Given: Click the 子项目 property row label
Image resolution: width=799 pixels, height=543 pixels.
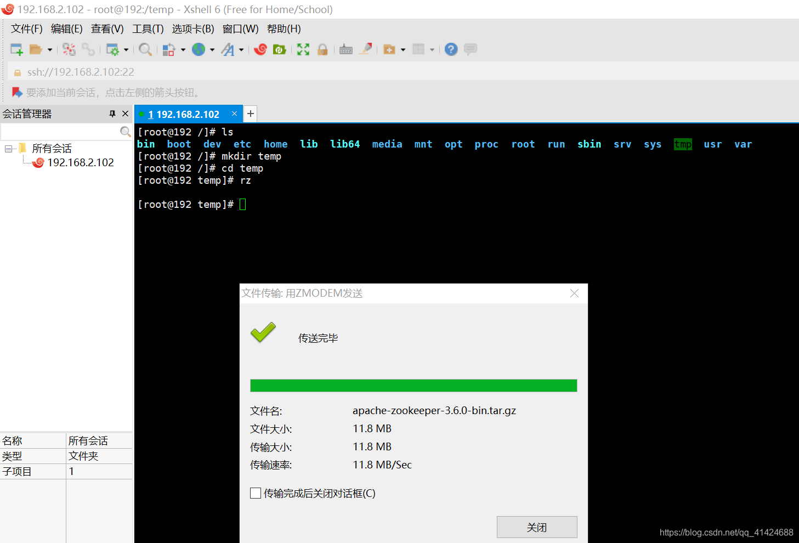Looking at the screenshot, I should pos(17,471).
